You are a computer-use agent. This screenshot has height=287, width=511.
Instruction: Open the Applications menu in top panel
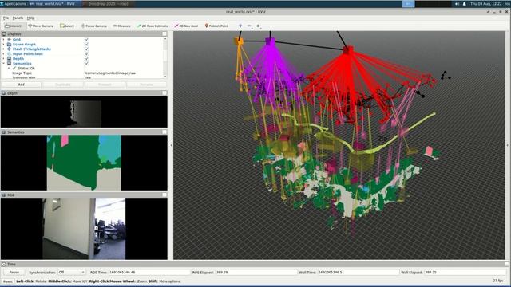(13, 4)
